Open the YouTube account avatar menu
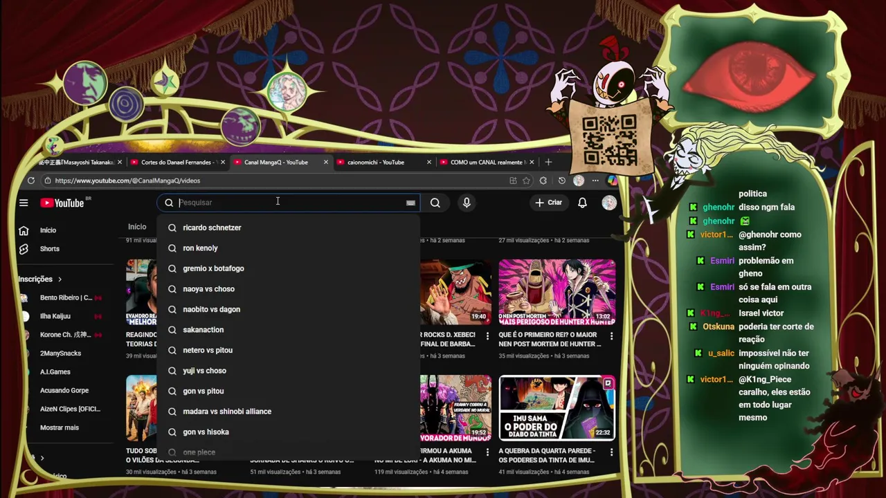 (x=609, y=203)
